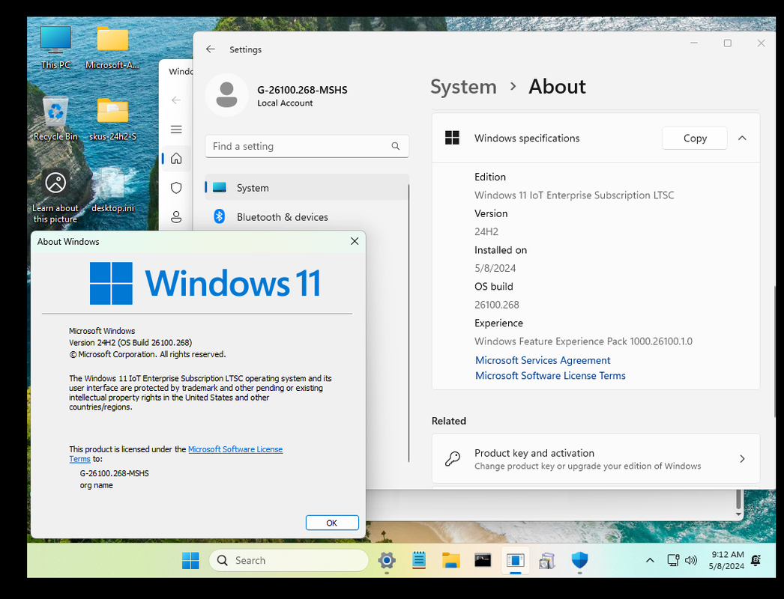Open the Start menu
This screenshot has width=784, height=599.
pyautogui.click(x=190, y=561)
